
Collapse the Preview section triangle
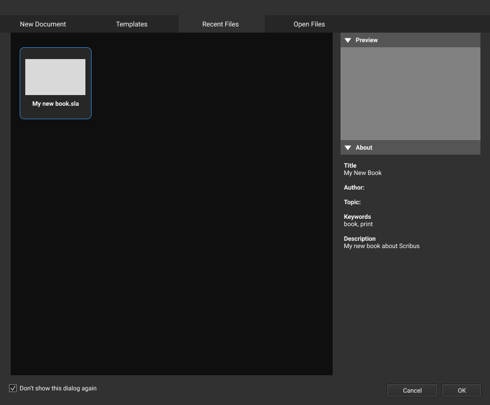[x=348, y=40]
